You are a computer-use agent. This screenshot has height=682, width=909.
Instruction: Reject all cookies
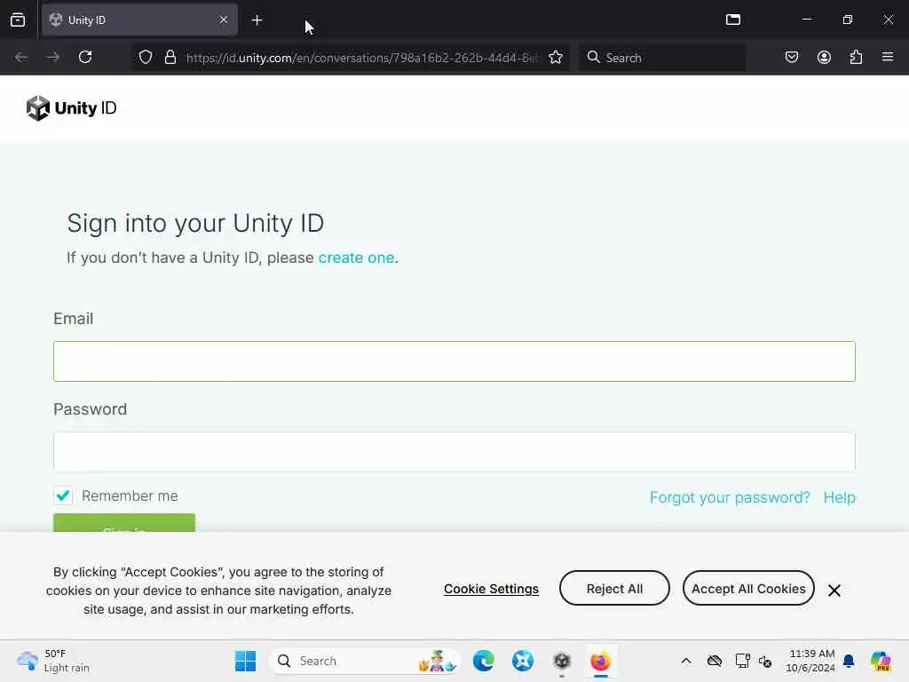pyautogui.click(x=614, y=588)
